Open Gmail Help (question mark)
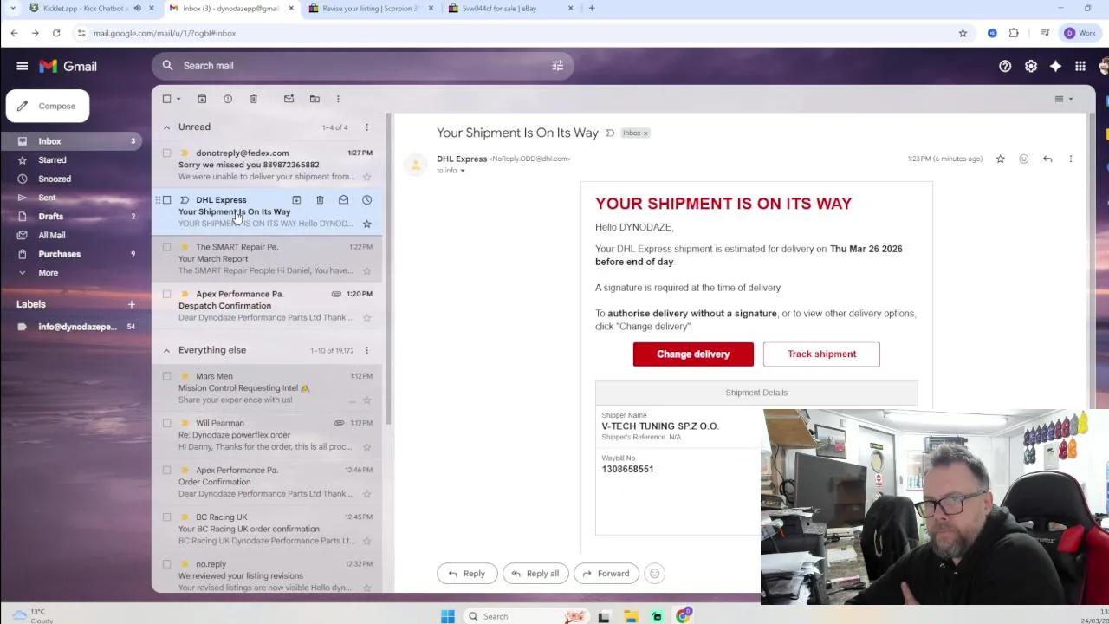Screen dimensions: 1109x624 (1005, 66)
